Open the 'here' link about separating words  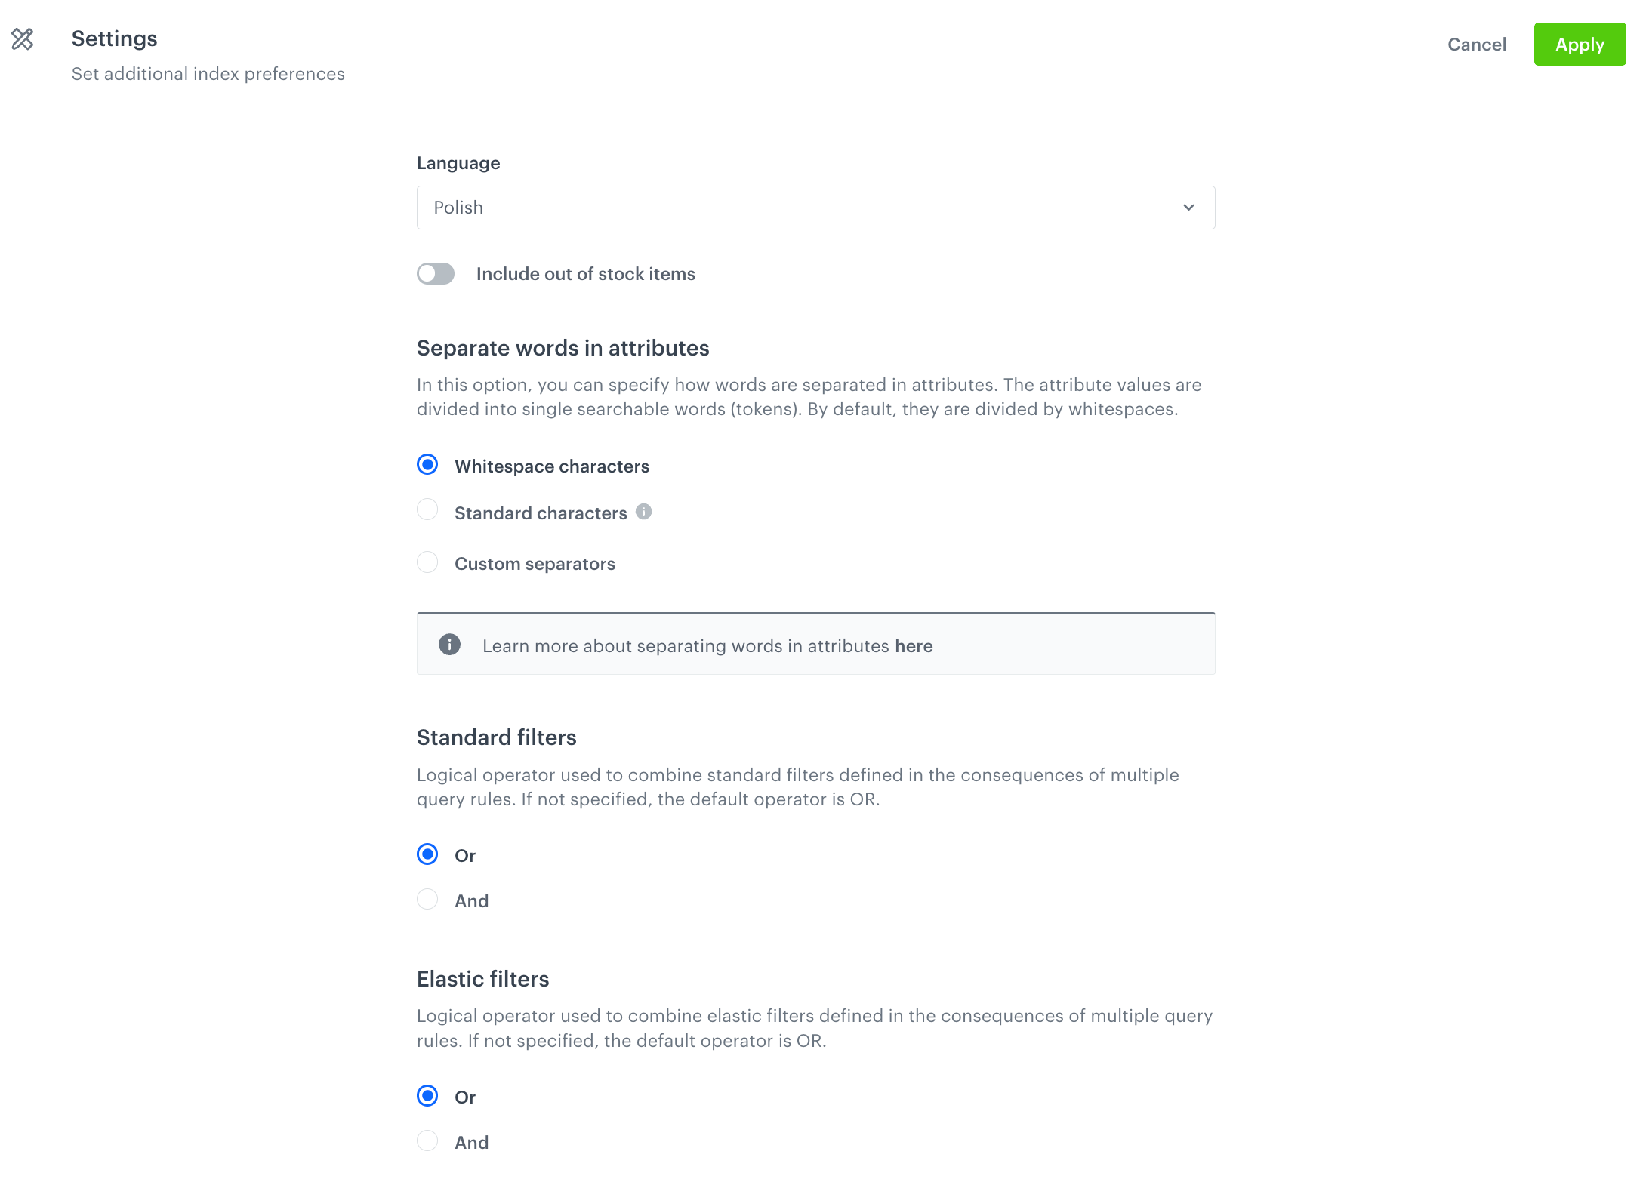914,645
